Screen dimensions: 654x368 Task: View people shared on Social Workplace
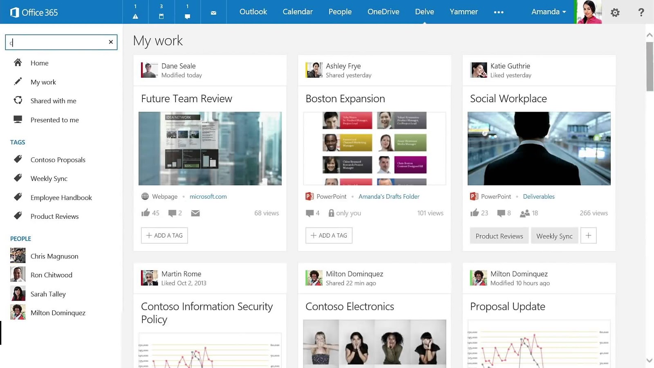[525, 213]
